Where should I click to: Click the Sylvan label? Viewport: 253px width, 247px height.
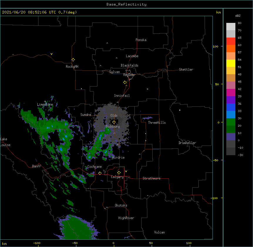coord(114,72)
